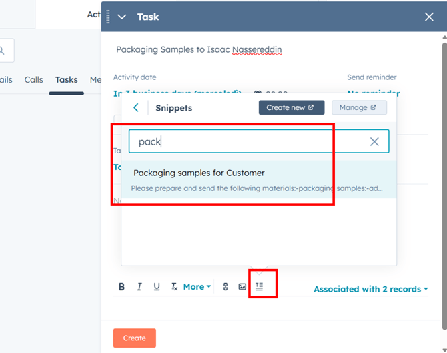Screen dimensions: 447x353
Task: Expand the More formatting dropdown
Action: [x=197, y=287]
